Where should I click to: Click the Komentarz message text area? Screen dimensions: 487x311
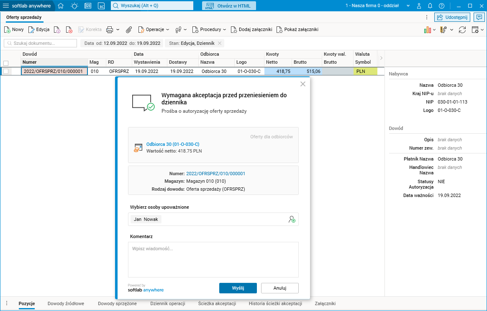(x=213, y=260)
